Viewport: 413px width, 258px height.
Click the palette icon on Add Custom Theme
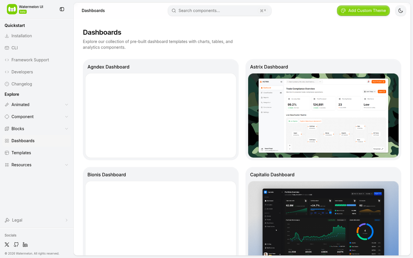(343, 11)
